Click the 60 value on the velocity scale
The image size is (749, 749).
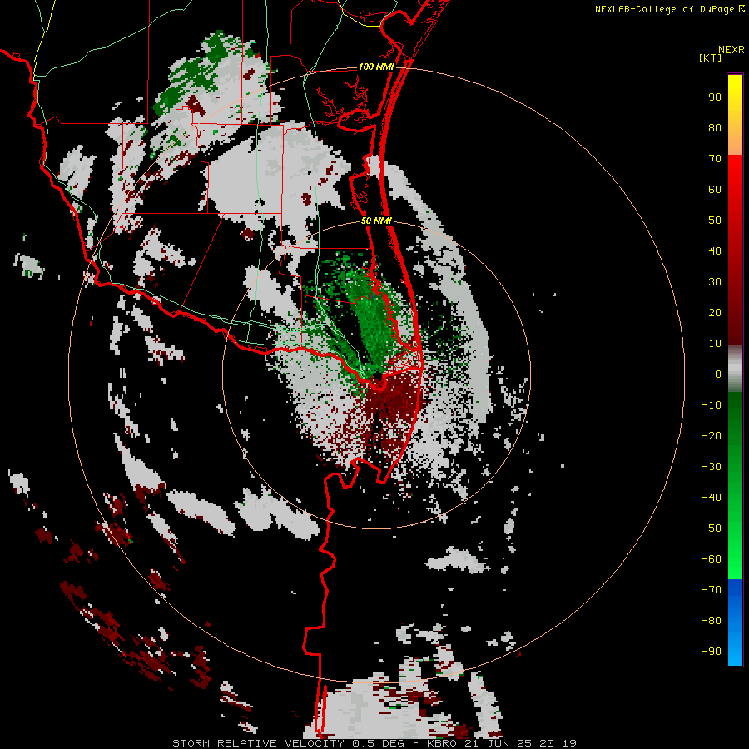[x=715, y=190]
